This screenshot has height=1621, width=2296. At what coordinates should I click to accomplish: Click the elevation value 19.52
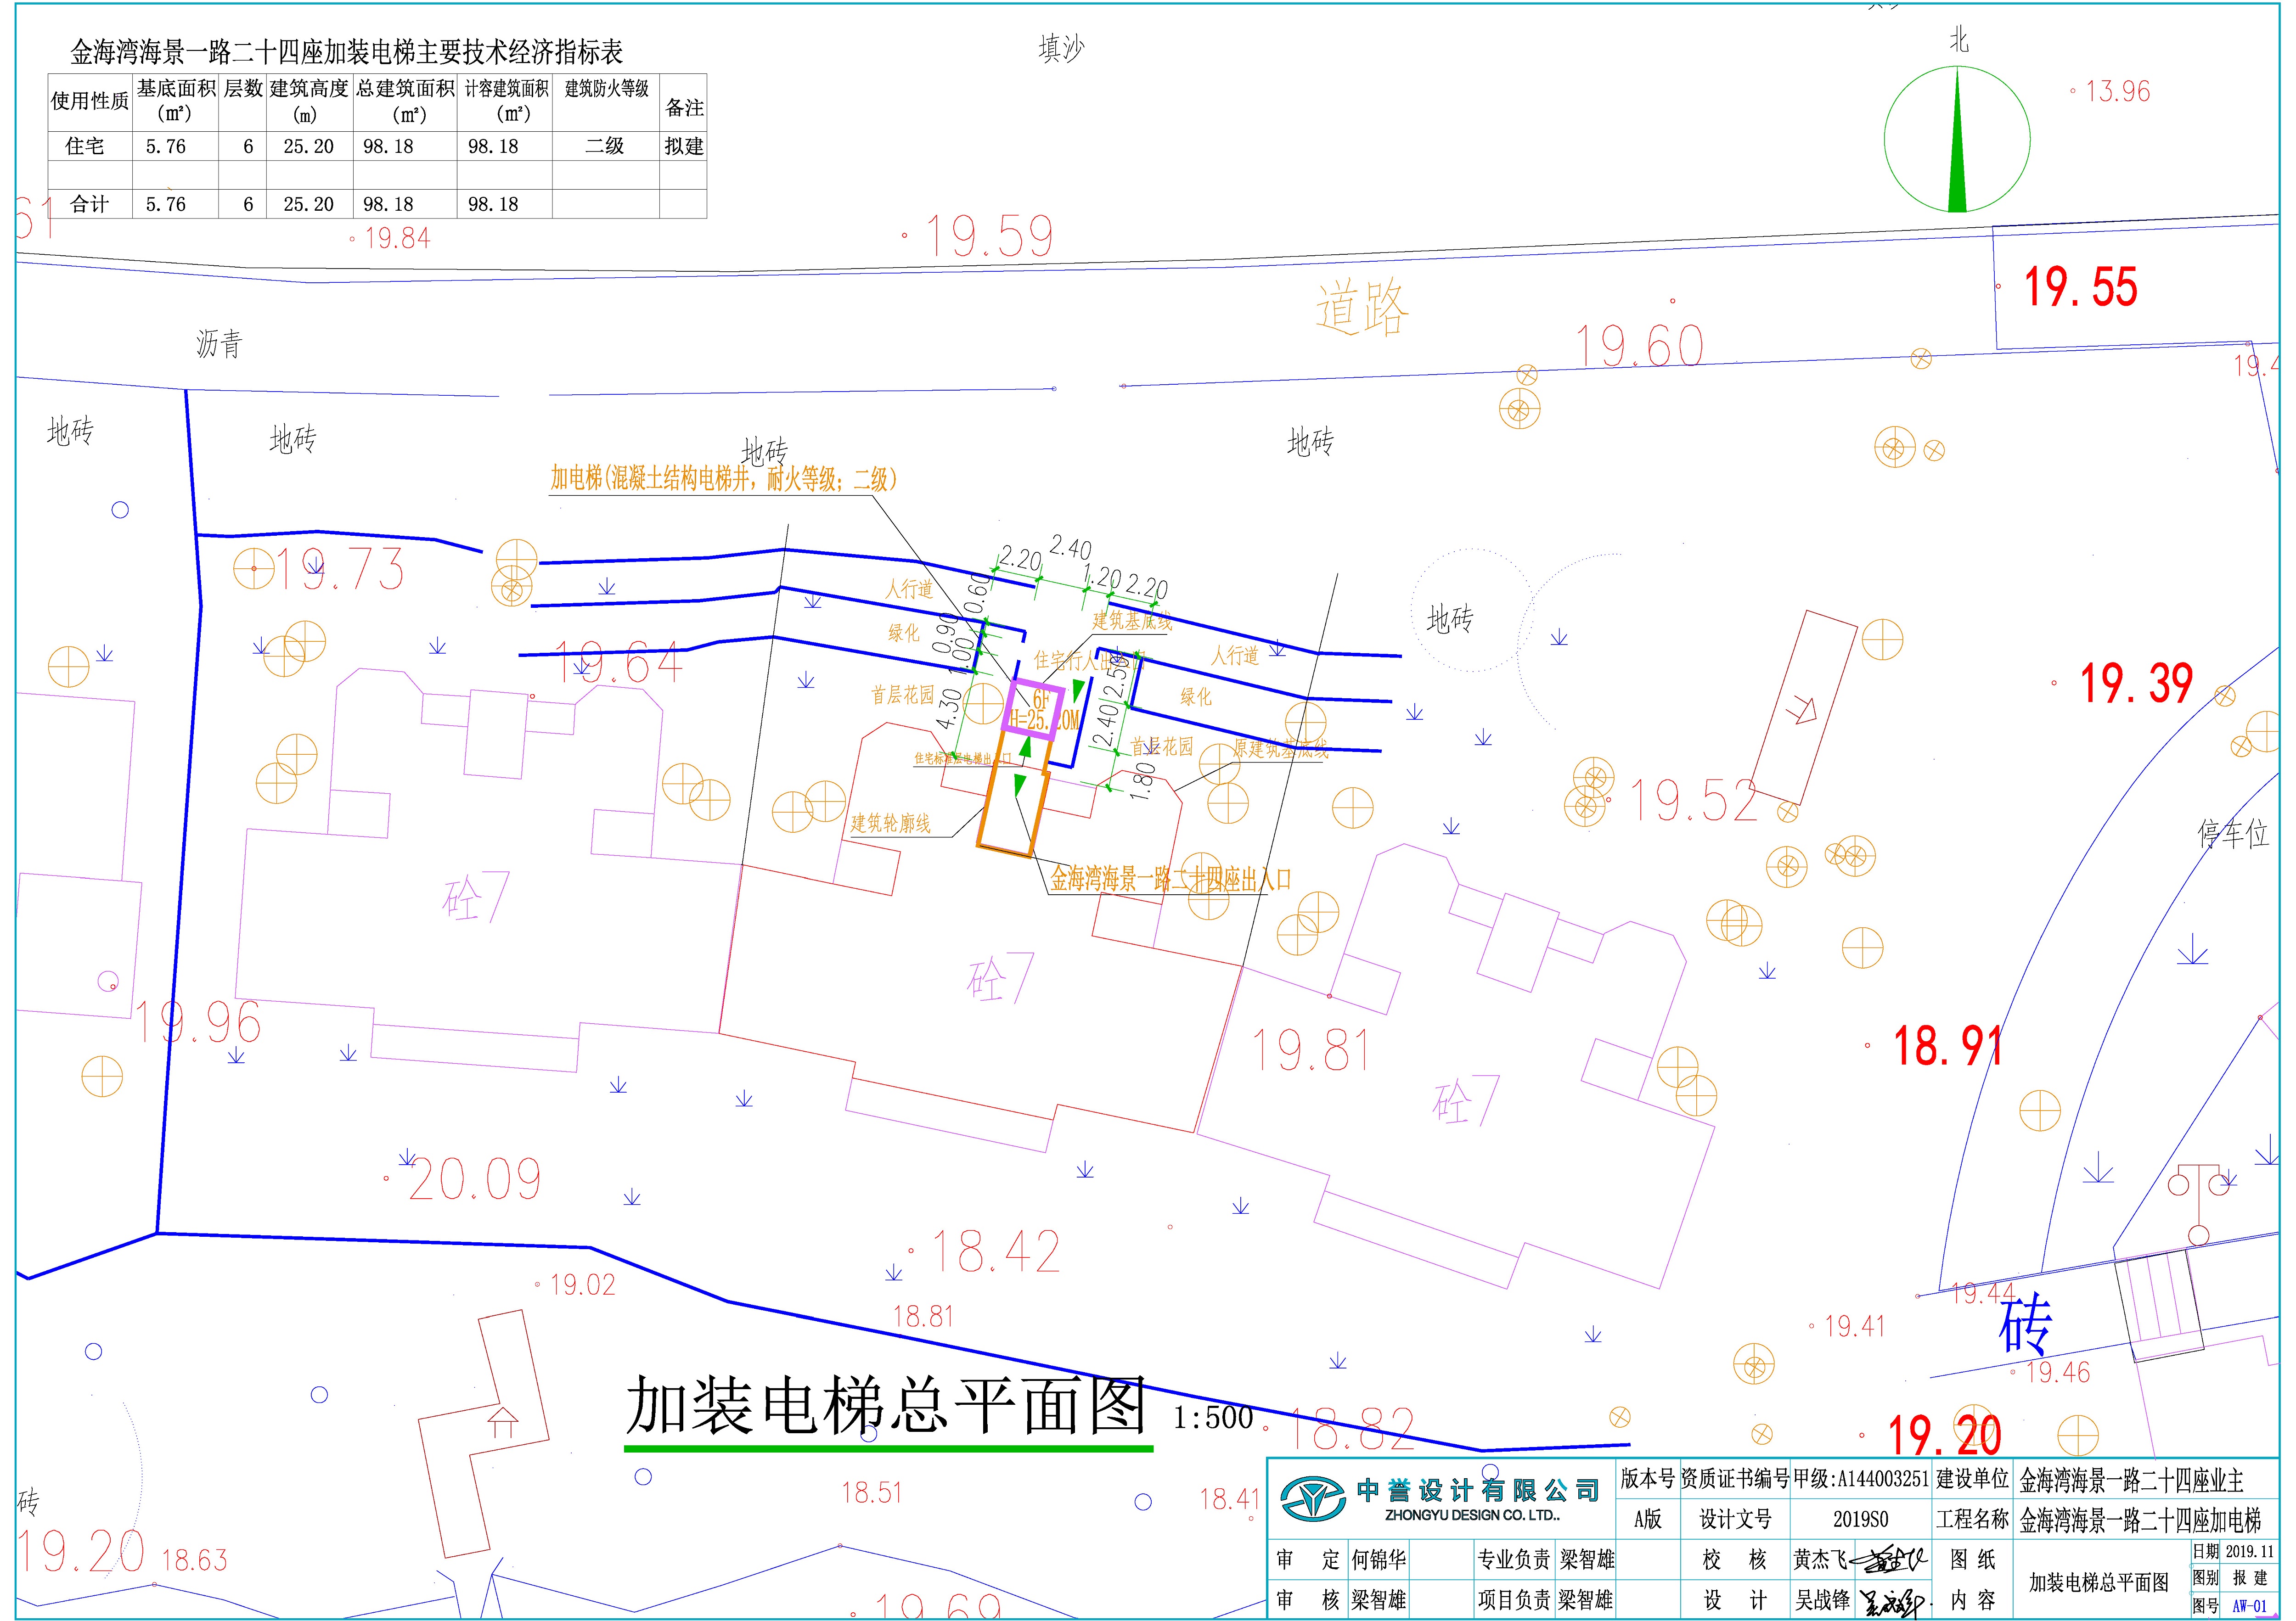tap(1693, 801)
